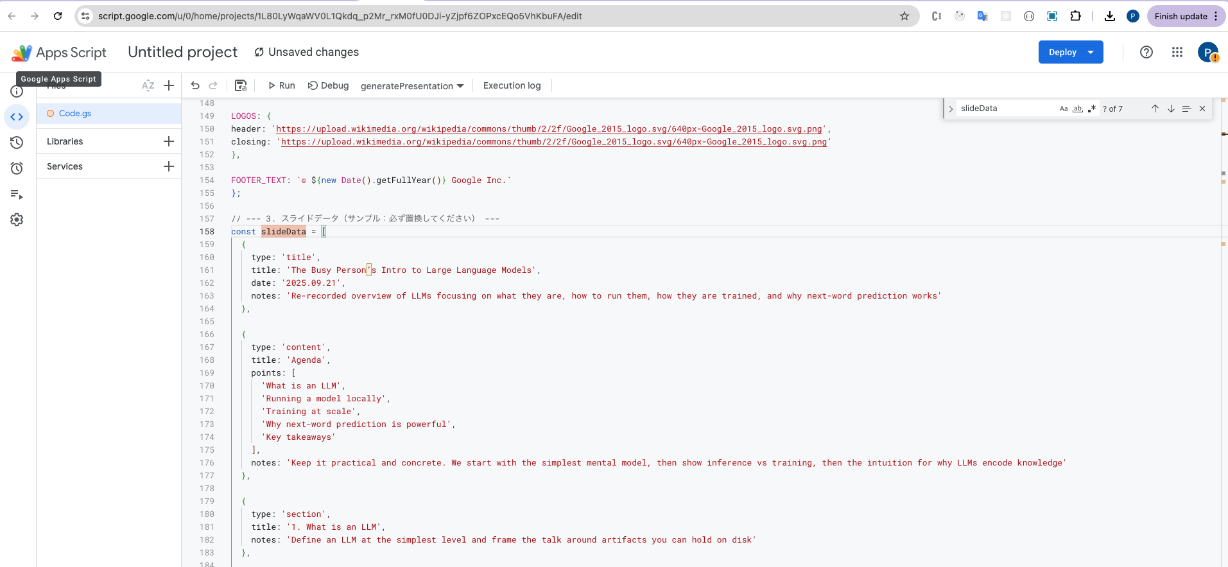Open the generatePresentation function dropdown
Screen dimensions: 1228x567
tap(411, 86)
